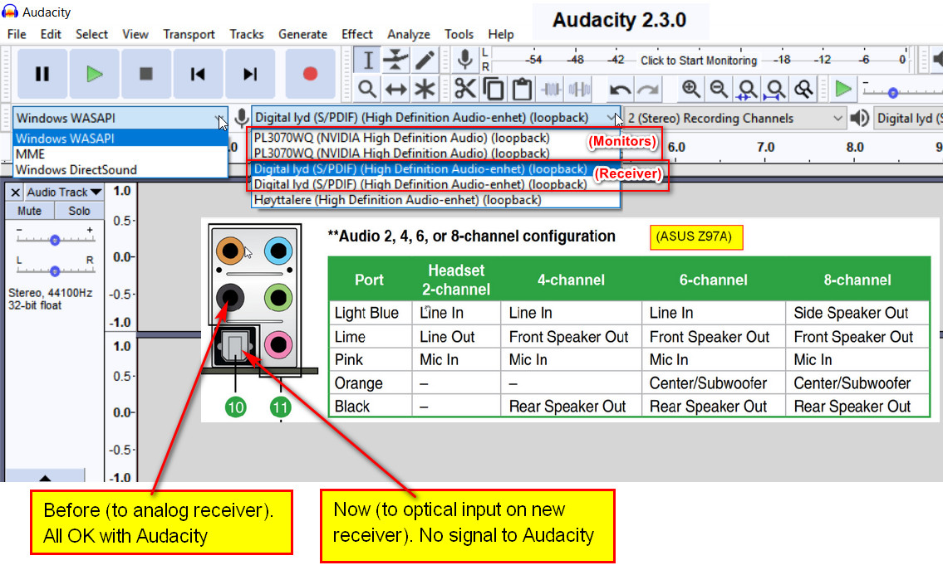Click the Pause transport button
The height and width of the screenshot is (575, 943).
(42, 74)
